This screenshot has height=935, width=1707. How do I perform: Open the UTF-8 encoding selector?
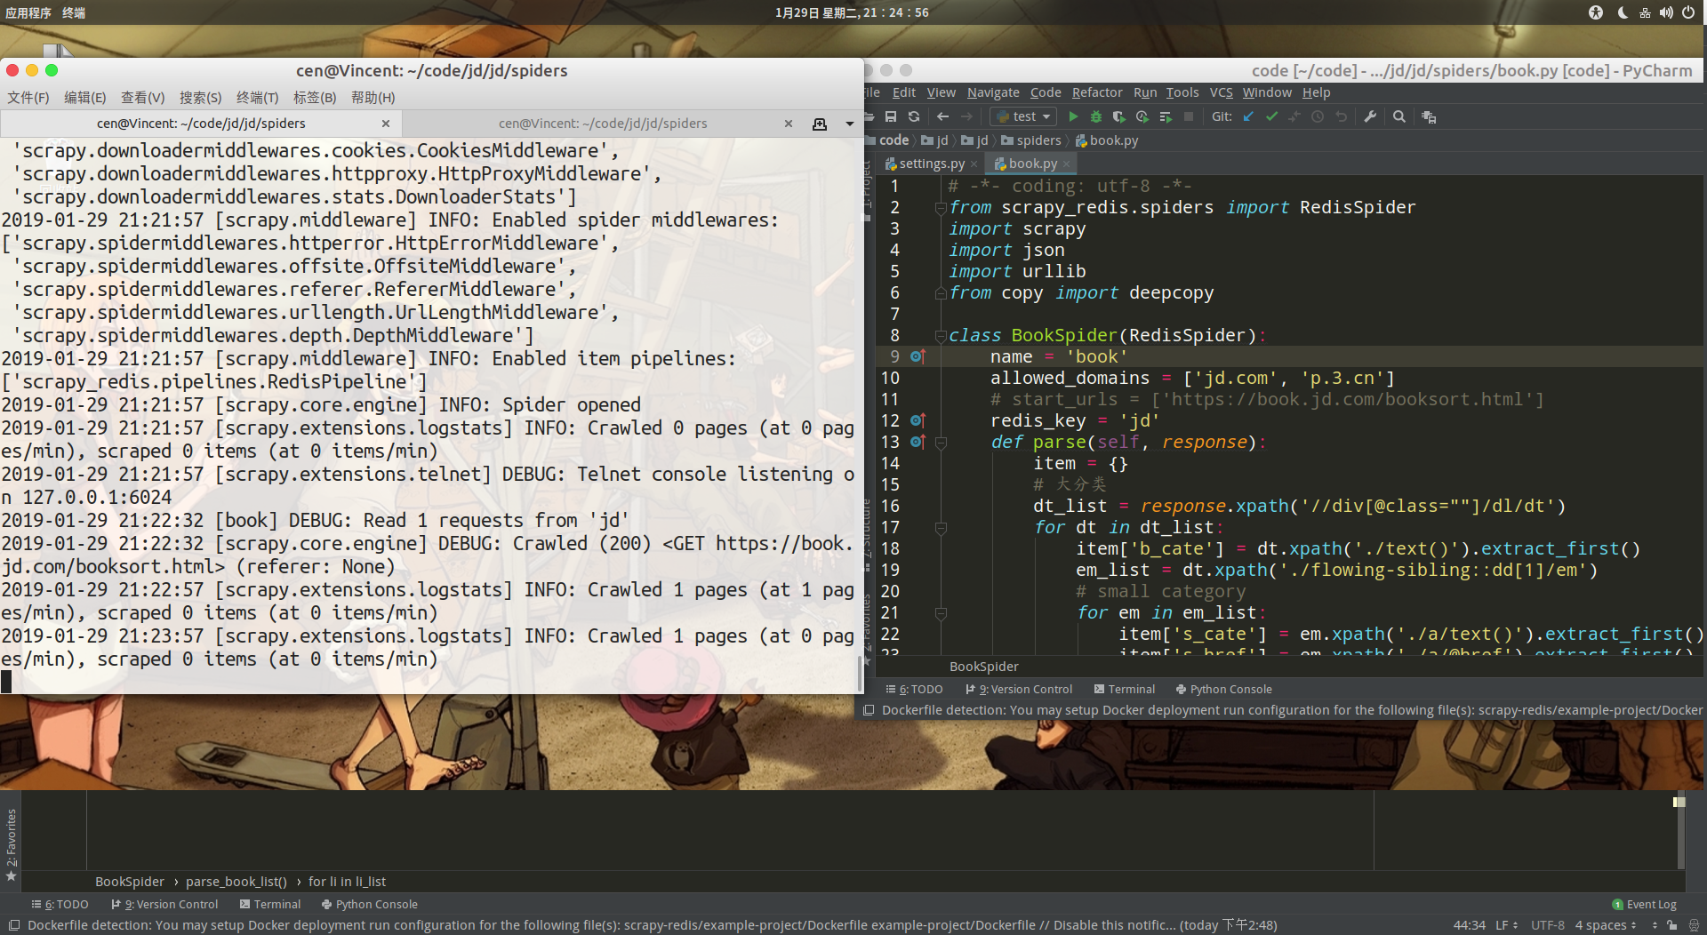point(1548,925)
